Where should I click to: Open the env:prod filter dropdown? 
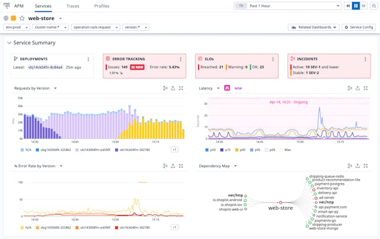(17, 27)
